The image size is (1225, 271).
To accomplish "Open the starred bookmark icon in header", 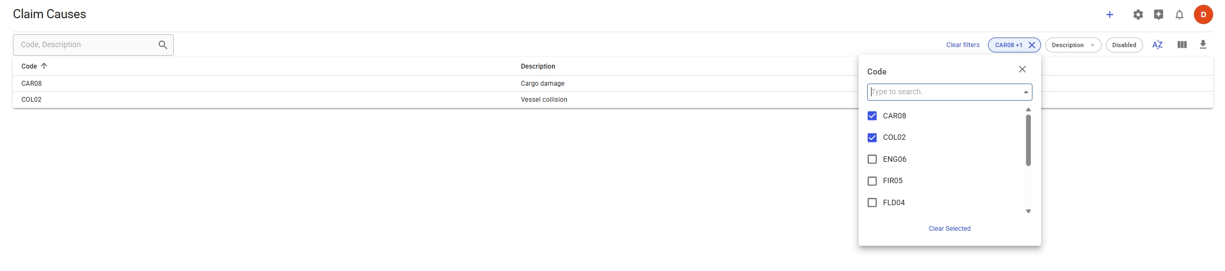I will point(1158,15).
